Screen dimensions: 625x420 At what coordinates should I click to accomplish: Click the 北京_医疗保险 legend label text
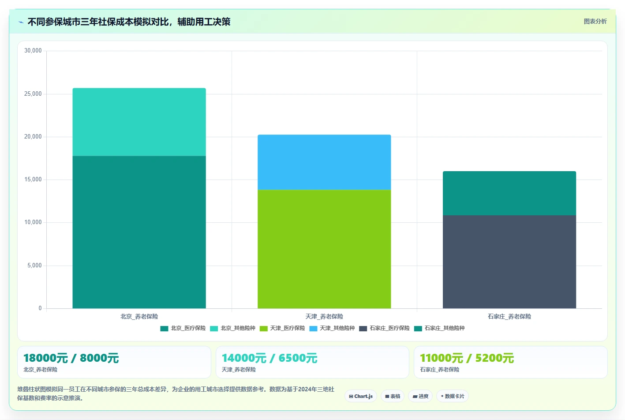[x=188, y=328]
